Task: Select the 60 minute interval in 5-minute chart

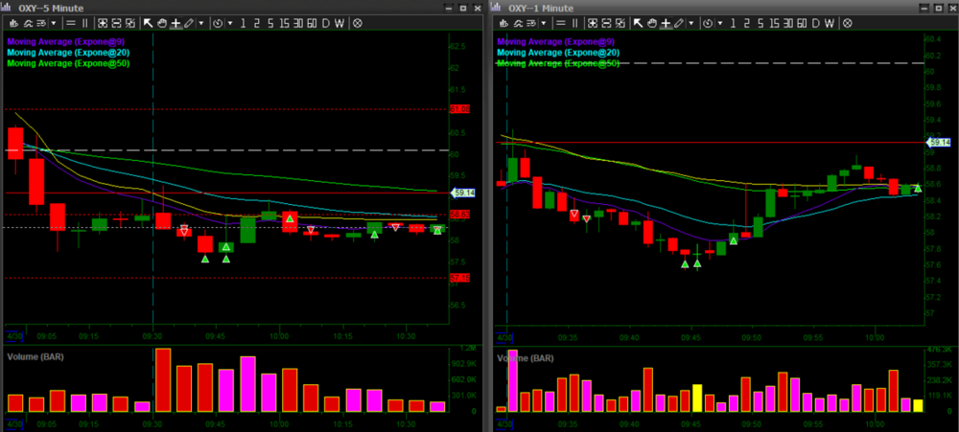Action: click(x=312, y=22)
